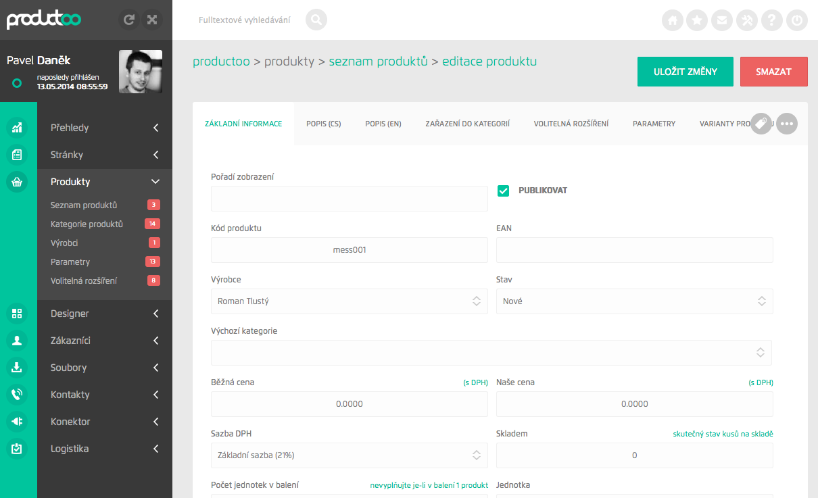Open the Stav dropdown showing Nové
818x498 pixels.
coord(635,301)
